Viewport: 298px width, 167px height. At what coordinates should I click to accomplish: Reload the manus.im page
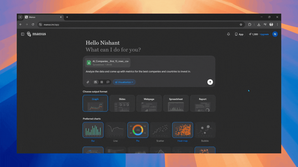(x=33, y=24)
